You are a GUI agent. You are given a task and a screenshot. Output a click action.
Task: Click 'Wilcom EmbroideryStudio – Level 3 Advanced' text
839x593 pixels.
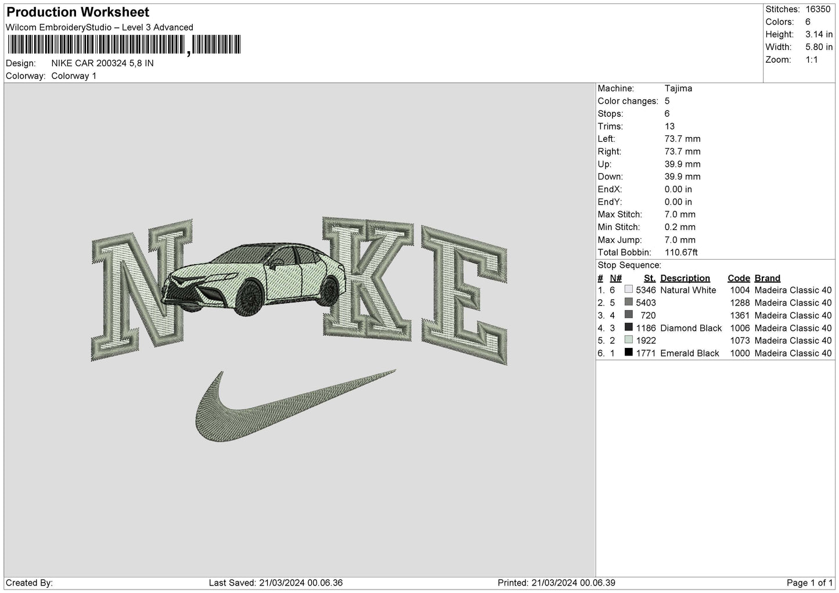coord(99,27)
